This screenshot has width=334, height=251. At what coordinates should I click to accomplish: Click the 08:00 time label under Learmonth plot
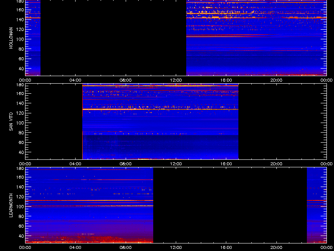coord(126,248)
